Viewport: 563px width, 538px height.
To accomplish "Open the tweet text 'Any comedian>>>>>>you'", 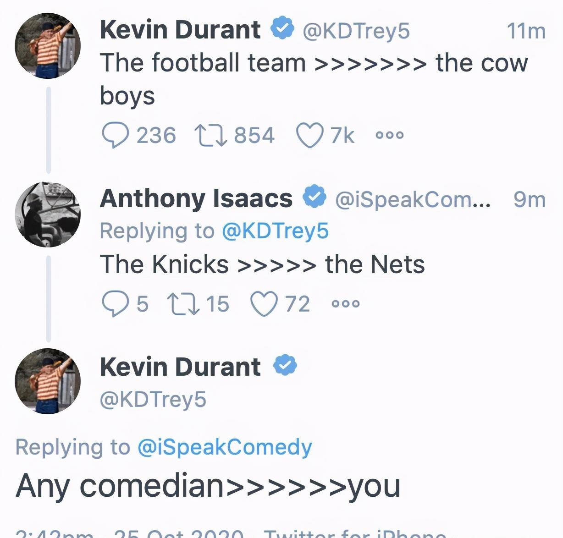I will click(208, 486).
